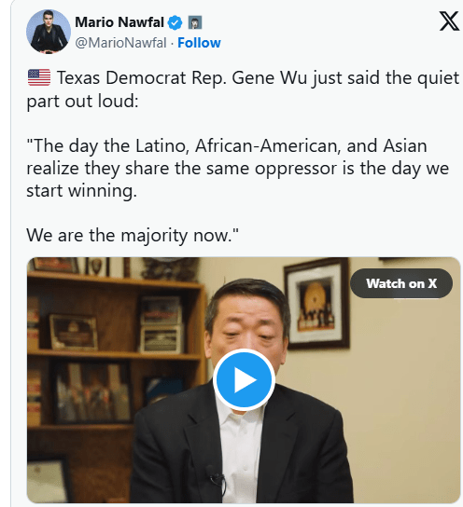The width and height of the screenshot is (463, 507).
Task: Click the quote line starting 'The day the Latino'
Action: 227,146
